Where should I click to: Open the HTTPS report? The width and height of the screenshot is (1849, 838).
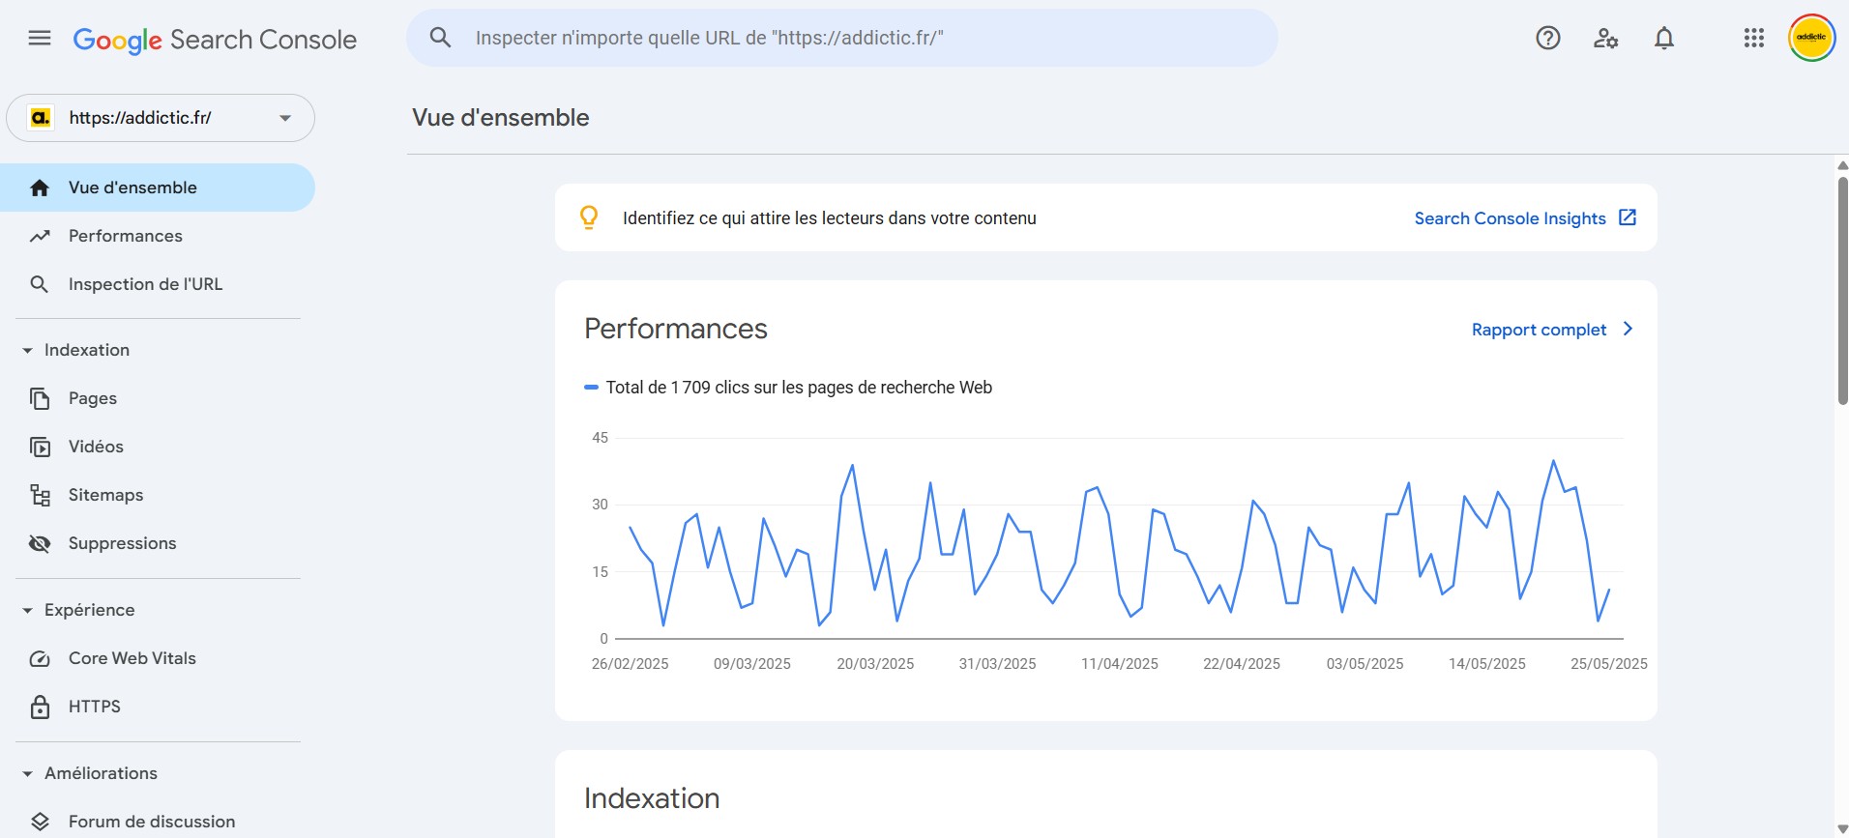click(158, 707)
